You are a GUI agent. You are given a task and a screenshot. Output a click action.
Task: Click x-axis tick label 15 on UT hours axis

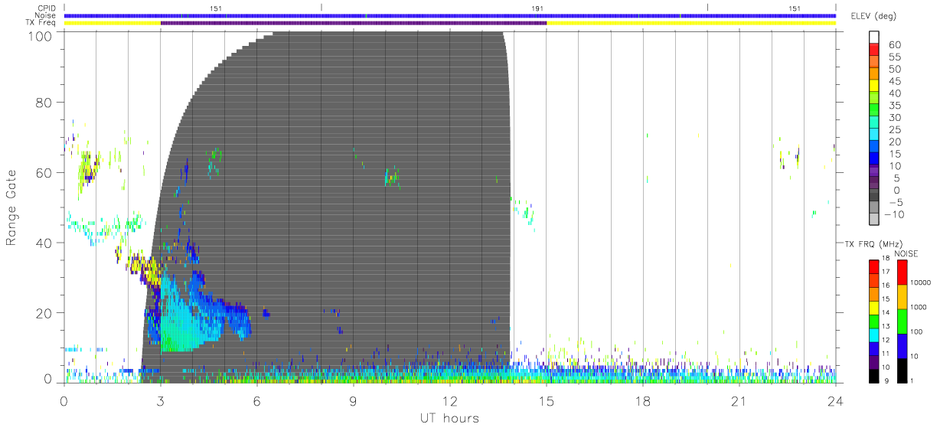(x=547, y=400)
